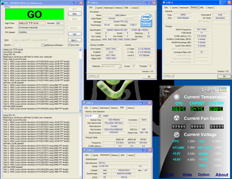The height and width of the screenshot is (179, 232).
Task: Click OK in the CPU-Z CPU window
Action: [x=149, y=76]
